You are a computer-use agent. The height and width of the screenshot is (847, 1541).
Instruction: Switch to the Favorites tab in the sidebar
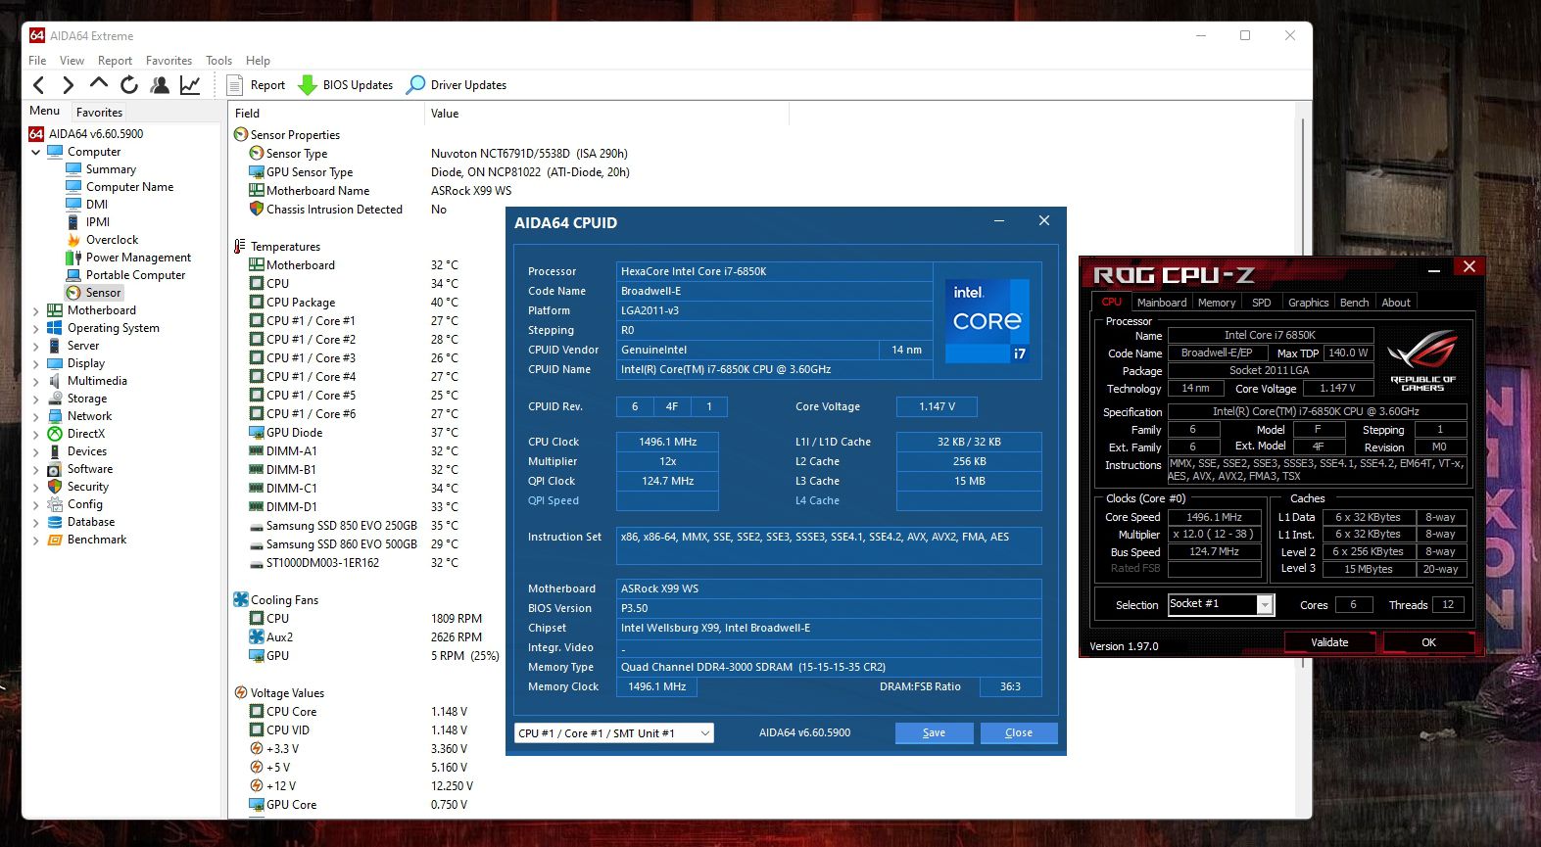pos(99,113)
